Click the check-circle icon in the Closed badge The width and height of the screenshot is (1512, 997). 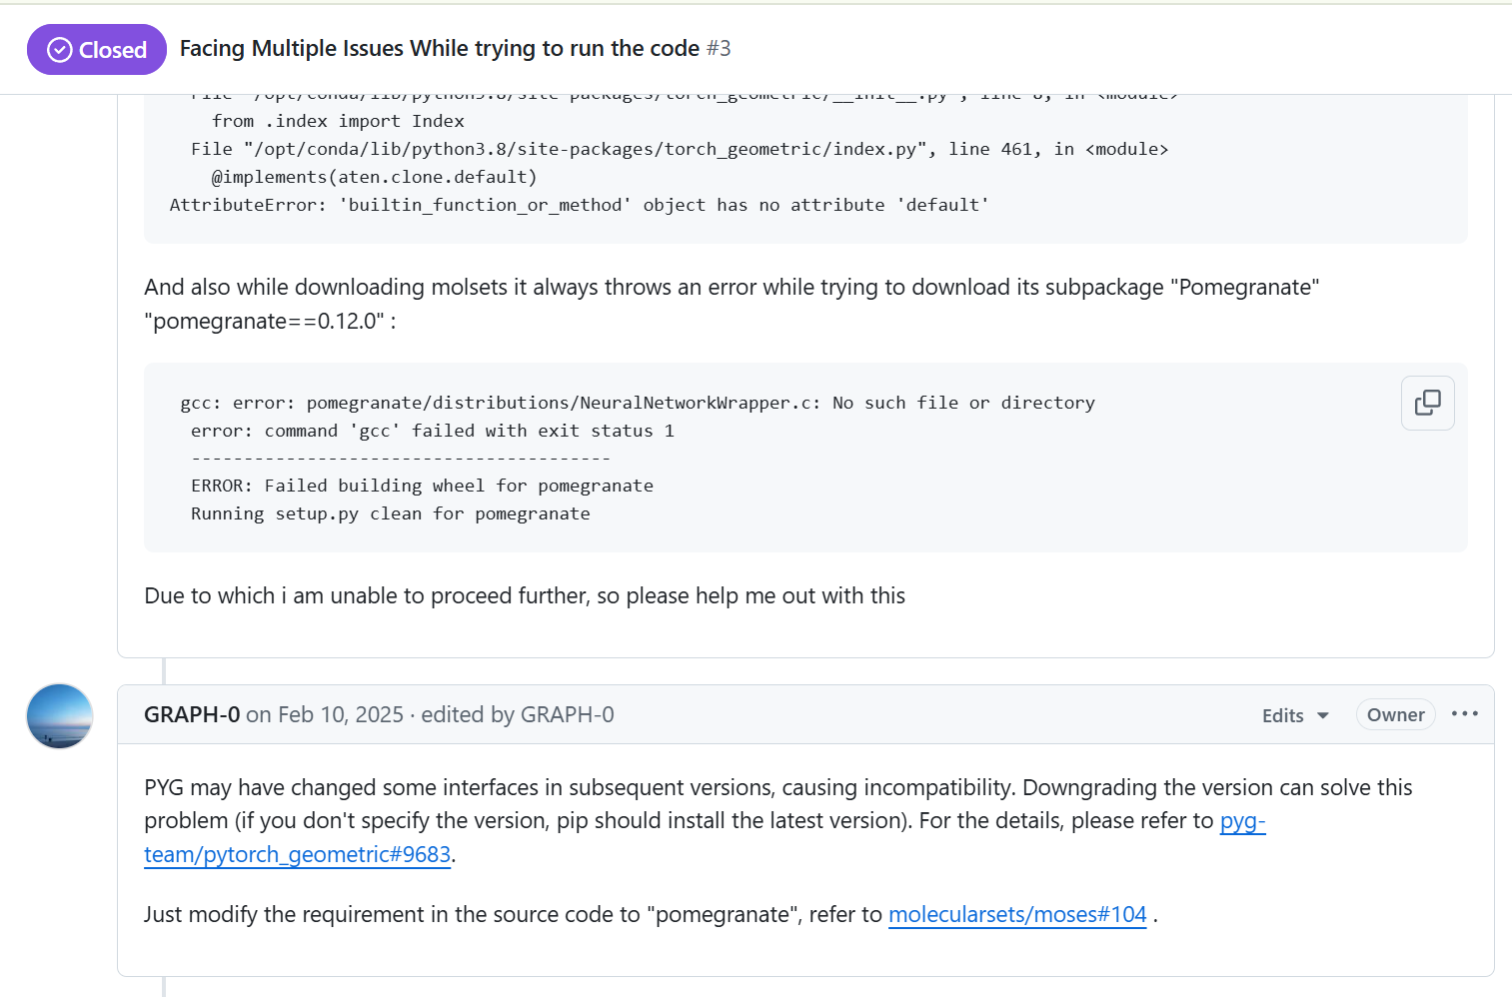click(x=60, y=50)
